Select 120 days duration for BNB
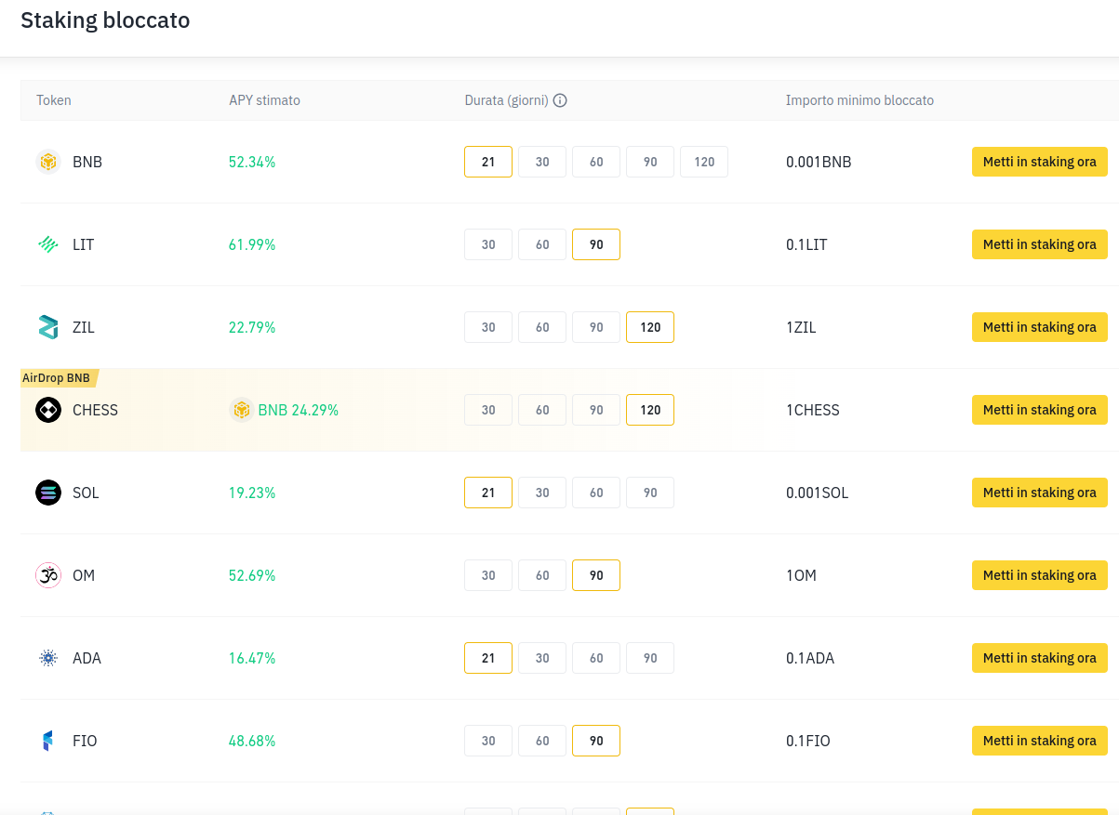This screenshot has width=1119, height=815. [704, 162]
